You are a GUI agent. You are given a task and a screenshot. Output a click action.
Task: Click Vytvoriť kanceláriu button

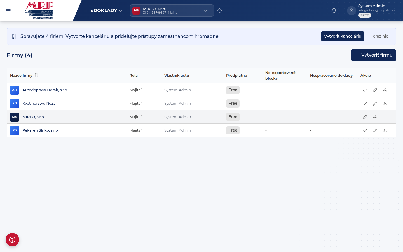pyautogui.click(x=343, y=36)
